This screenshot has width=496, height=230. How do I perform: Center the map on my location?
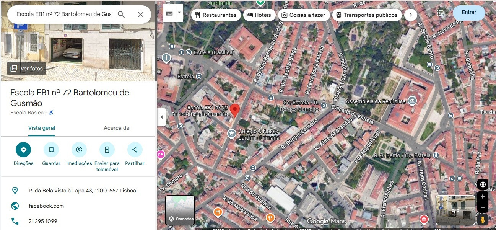[483, 184]
